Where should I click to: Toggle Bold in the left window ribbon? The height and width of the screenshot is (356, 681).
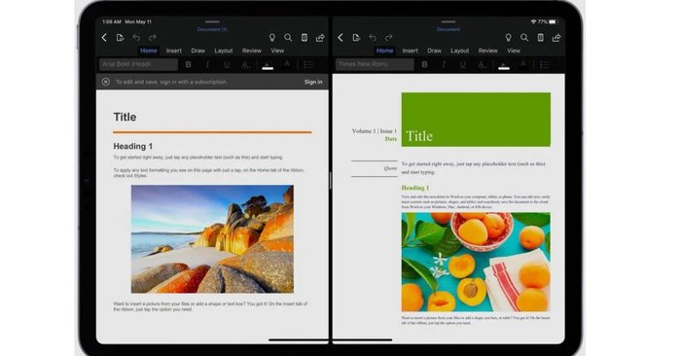tap(189, 65)
